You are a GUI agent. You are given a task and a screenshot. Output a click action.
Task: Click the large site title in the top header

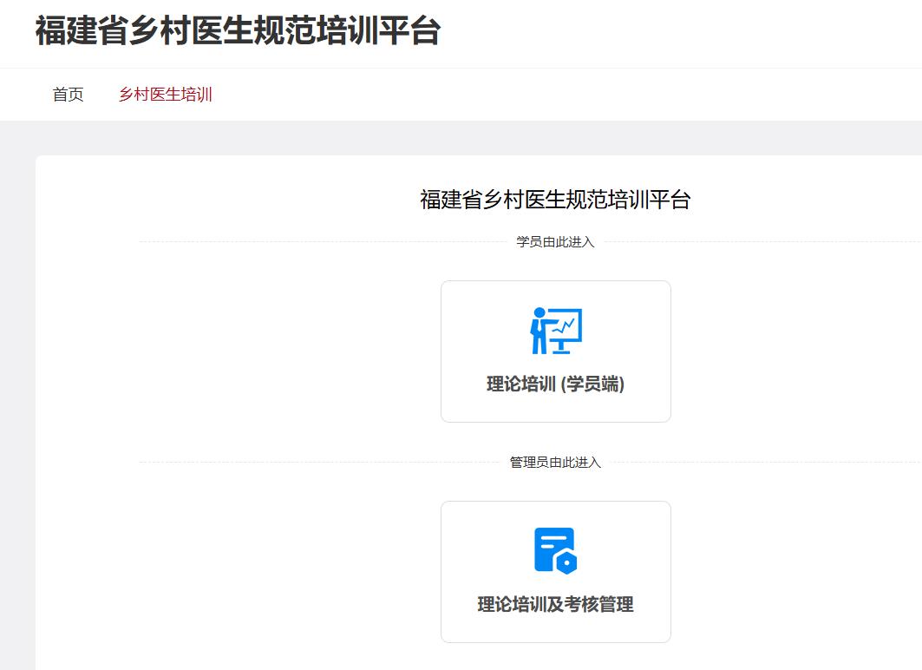pyautogui.click(x=238, y=30)
